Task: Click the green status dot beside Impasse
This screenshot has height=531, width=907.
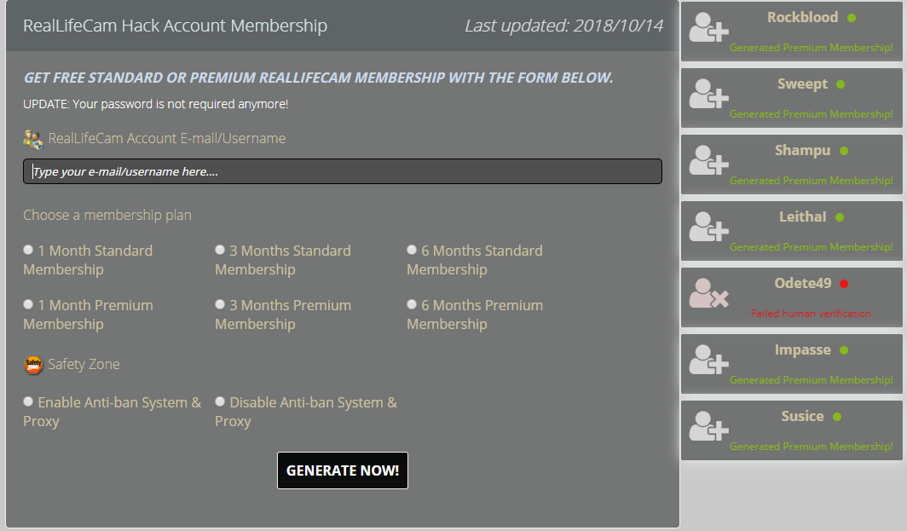Action: 844,350
